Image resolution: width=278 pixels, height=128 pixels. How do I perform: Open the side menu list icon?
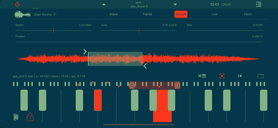click(x=259, y=4)
